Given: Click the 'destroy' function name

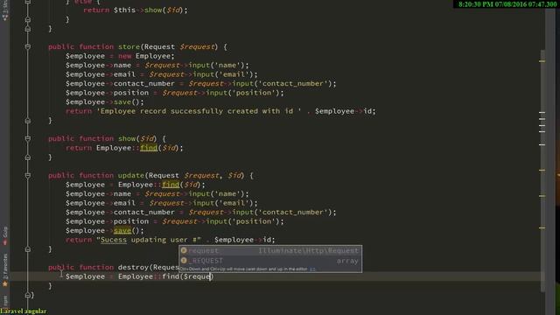Looking at the screenshot, I should pos(133,267).
